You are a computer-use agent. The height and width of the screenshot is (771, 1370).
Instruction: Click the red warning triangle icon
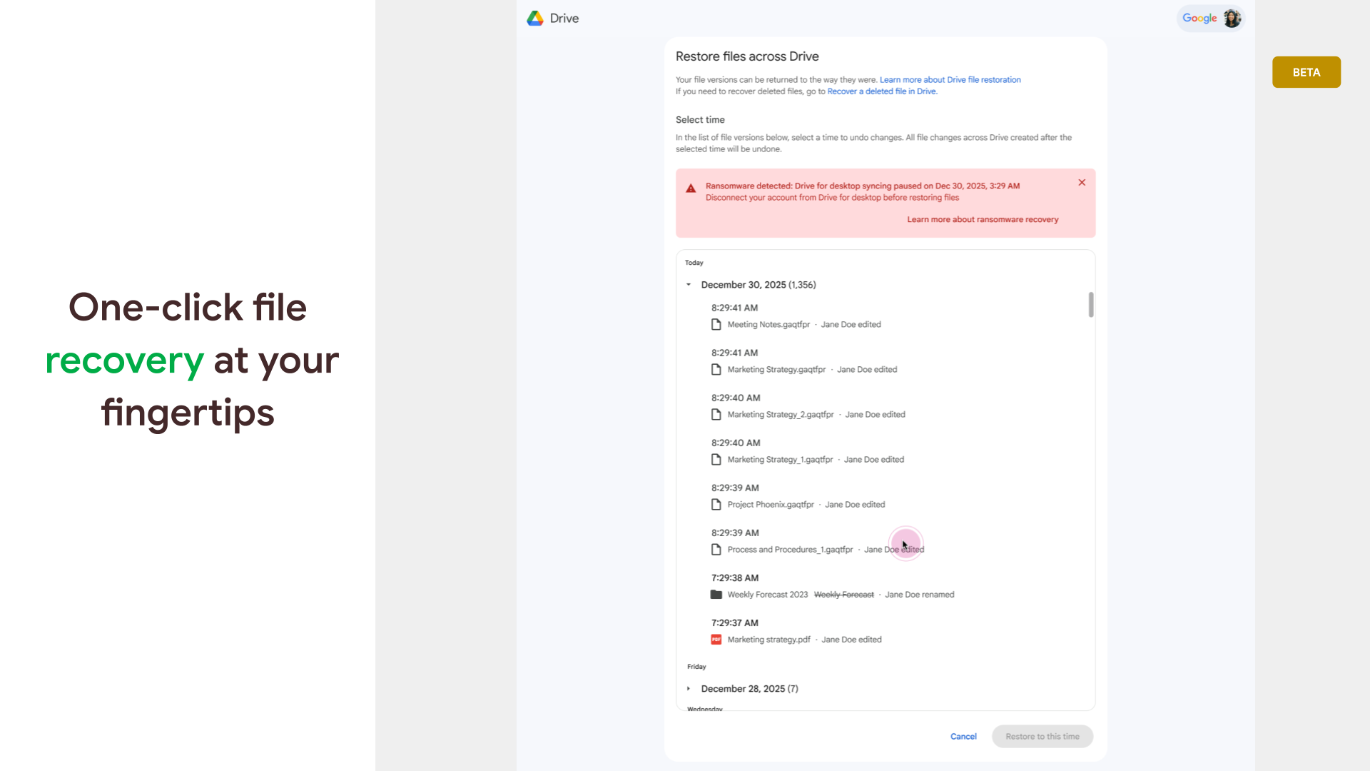point(691,188)
